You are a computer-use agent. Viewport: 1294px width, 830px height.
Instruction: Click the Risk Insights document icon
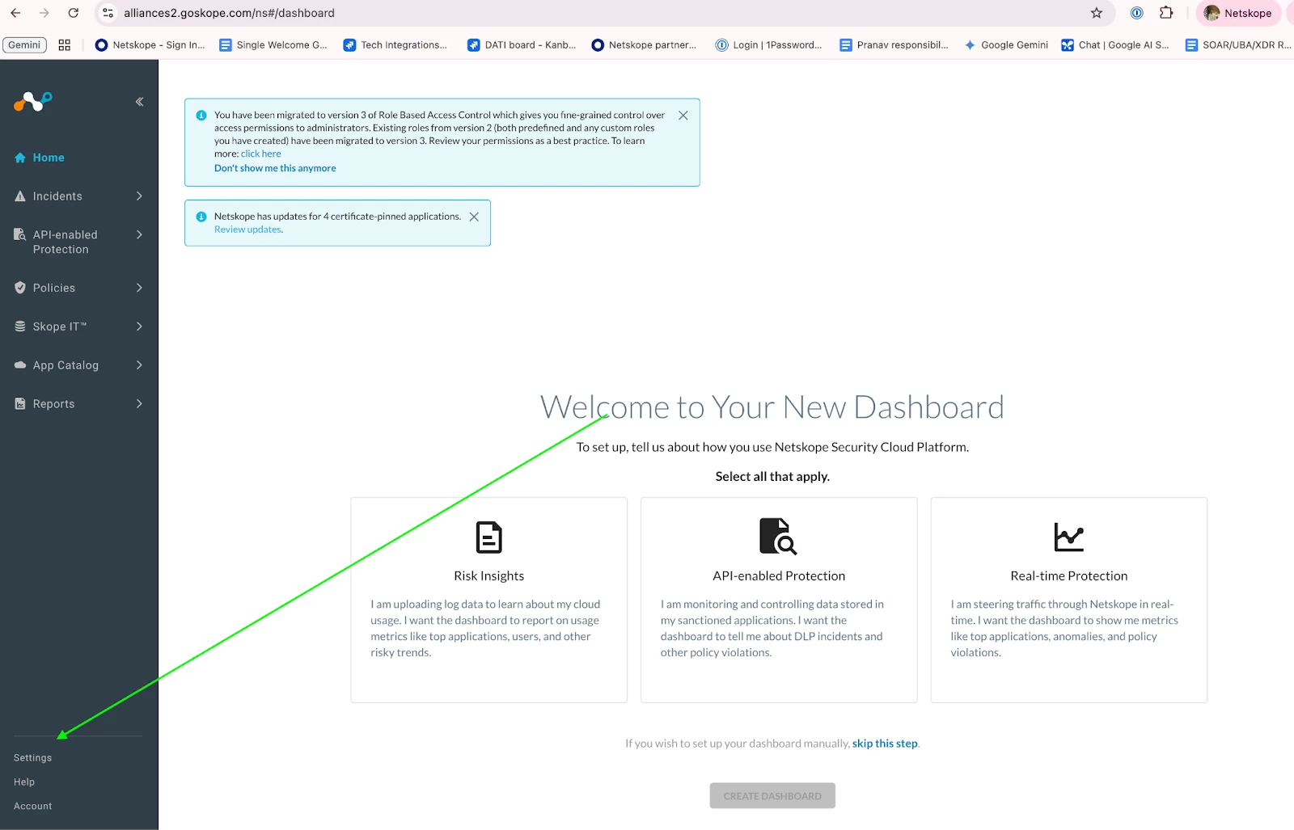coord(488,537)
